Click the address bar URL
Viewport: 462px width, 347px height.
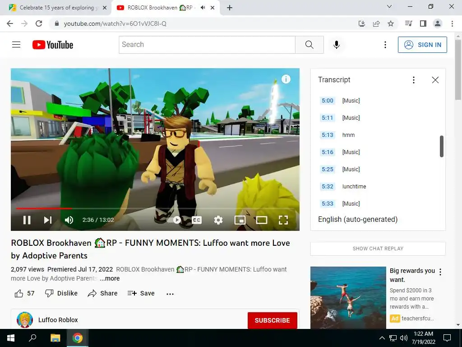(115, 23)
